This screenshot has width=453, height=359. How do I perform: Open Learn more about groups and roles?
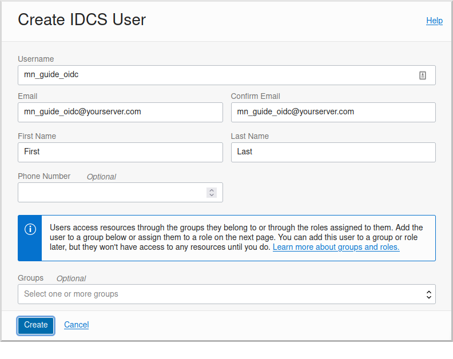[336, 247]
